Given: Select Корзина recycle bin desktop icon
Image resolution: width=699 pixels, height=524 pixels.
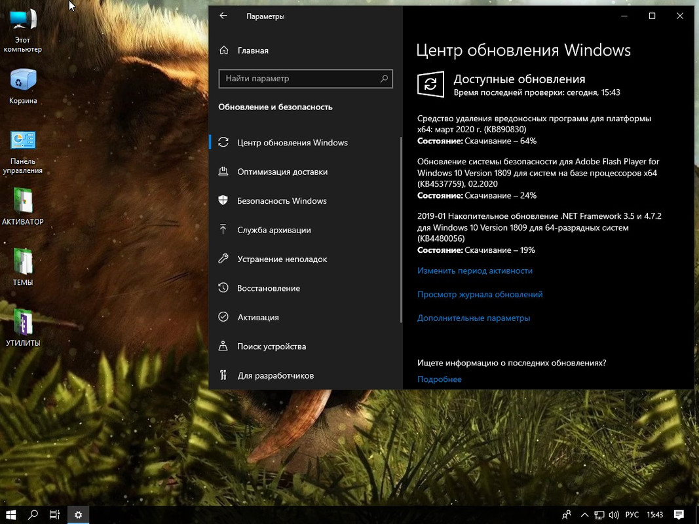Looking at the screenshot, I should click(23, 87).
